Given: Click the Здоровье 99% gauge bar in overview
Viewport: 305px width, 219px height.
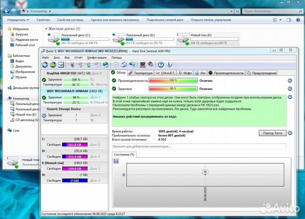Looking at the screenshot, I should [173, 89].
